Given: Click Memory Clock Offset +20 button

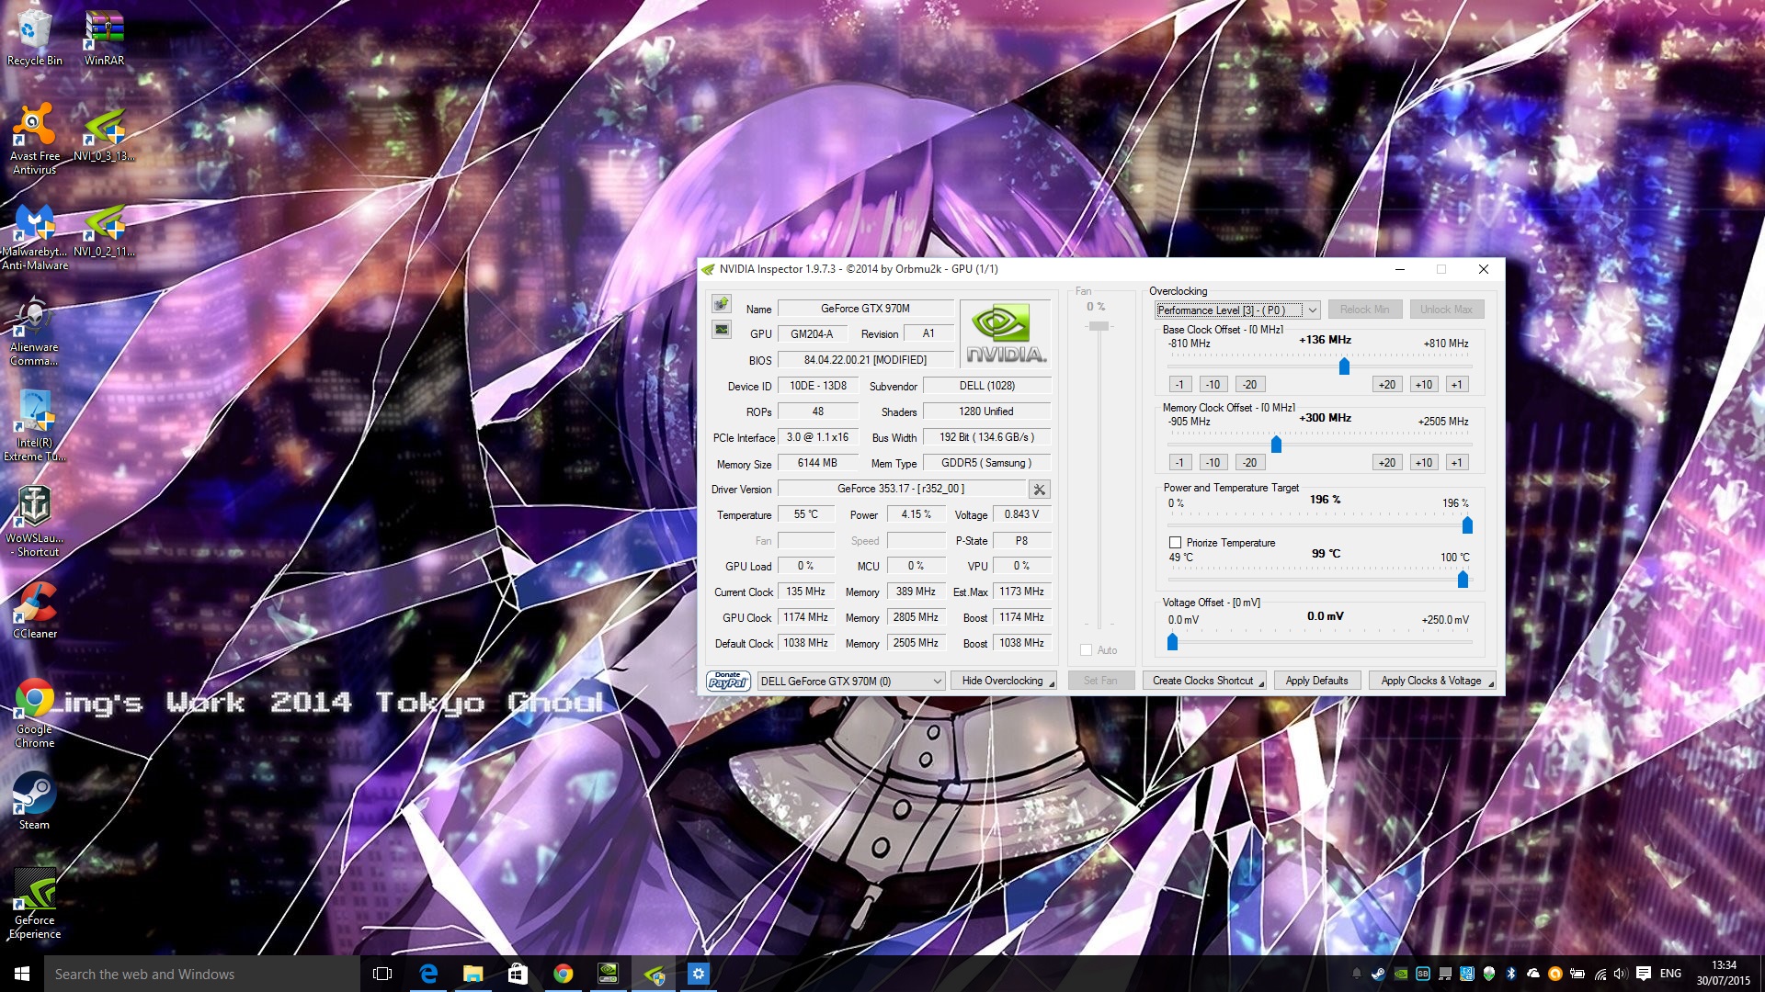Looking at the screenshot, I should tap(1387, 463).
